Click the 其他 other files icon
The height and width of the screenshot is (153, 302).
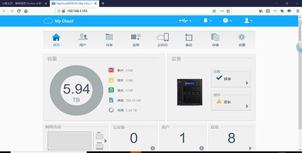pos(111,100)
